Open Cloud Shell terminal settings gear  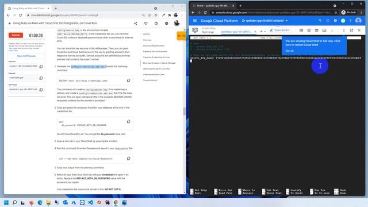(309, 30)
